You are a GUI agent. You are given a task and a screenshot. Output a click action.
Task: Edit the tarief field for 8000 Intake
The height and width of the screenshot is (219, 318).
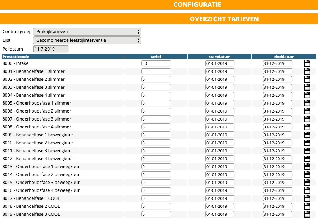point(156,63)
